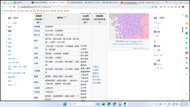This screenshot has width=190, height=107.
Task: Open the 井高野 district link
Action: point(37,27)
